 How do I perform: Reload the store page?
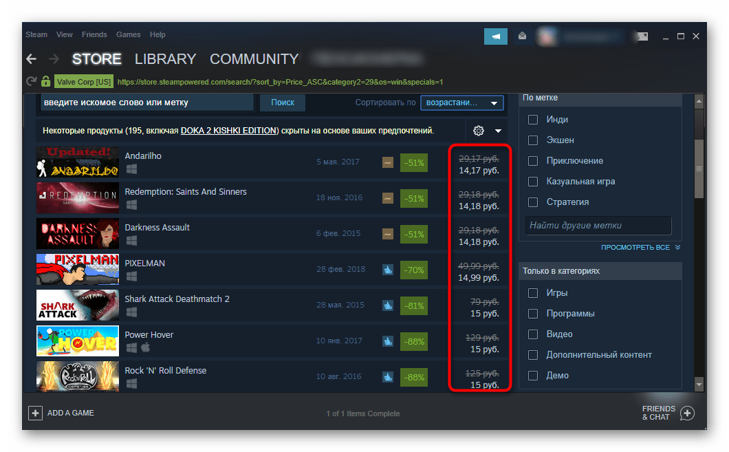pyautogui.click(x=32, y=82)
